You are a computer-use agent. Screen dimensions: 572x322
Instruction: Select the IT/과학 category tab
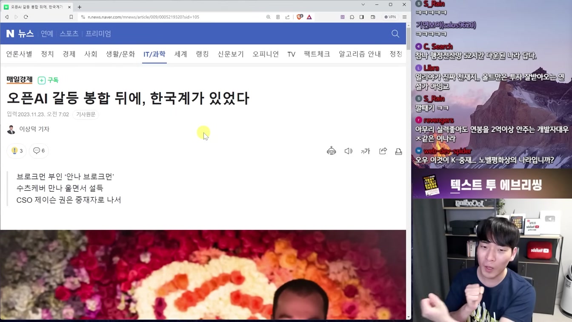pyautogui.click(x=154, y=54)
